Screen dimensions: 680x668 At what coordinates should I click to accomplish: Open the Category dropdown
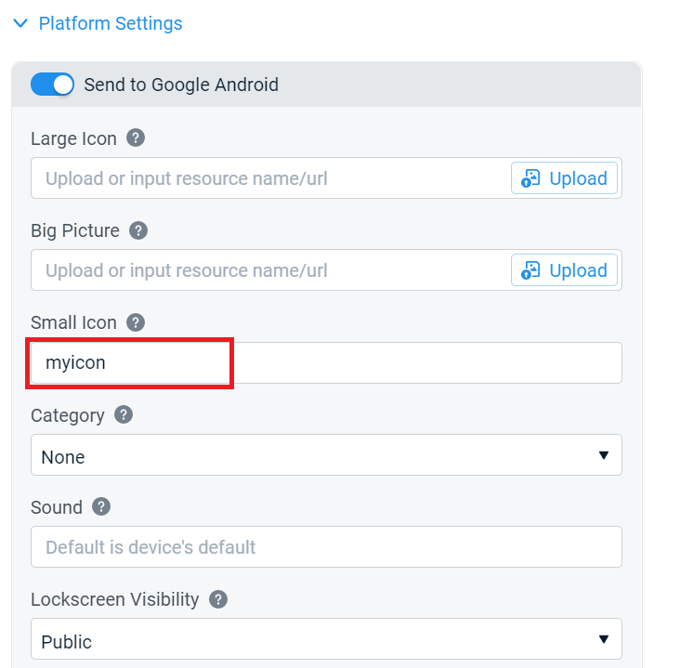(x=325, y=455)
